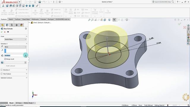Expand the Thin Feature section chevron

(26, 74)
